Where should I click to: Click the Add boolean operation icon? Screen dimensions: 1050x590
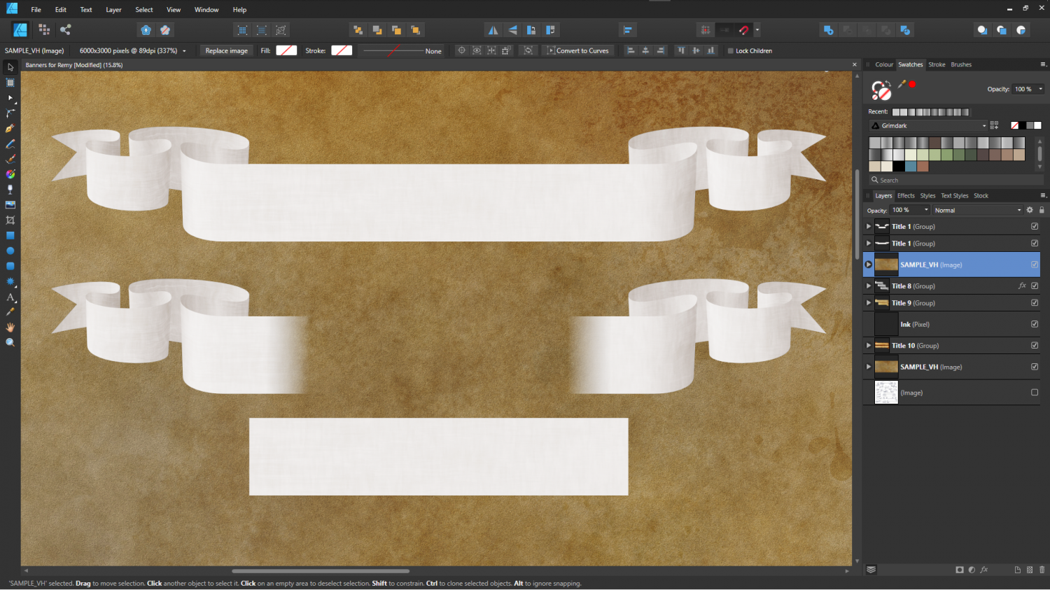point(828,30)
